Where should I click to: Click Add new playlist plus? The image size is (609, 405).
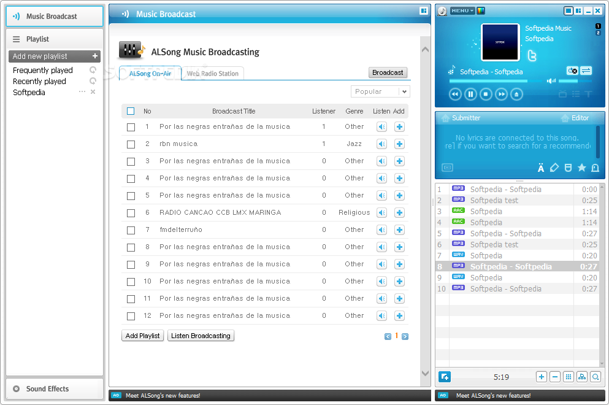[95, 56]
